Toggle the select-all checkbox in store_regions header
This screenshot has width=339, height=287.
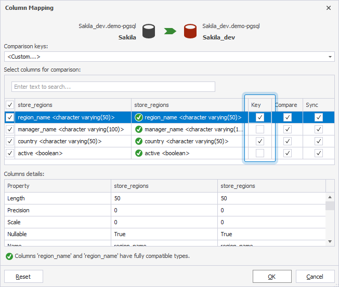click(10, 105)
